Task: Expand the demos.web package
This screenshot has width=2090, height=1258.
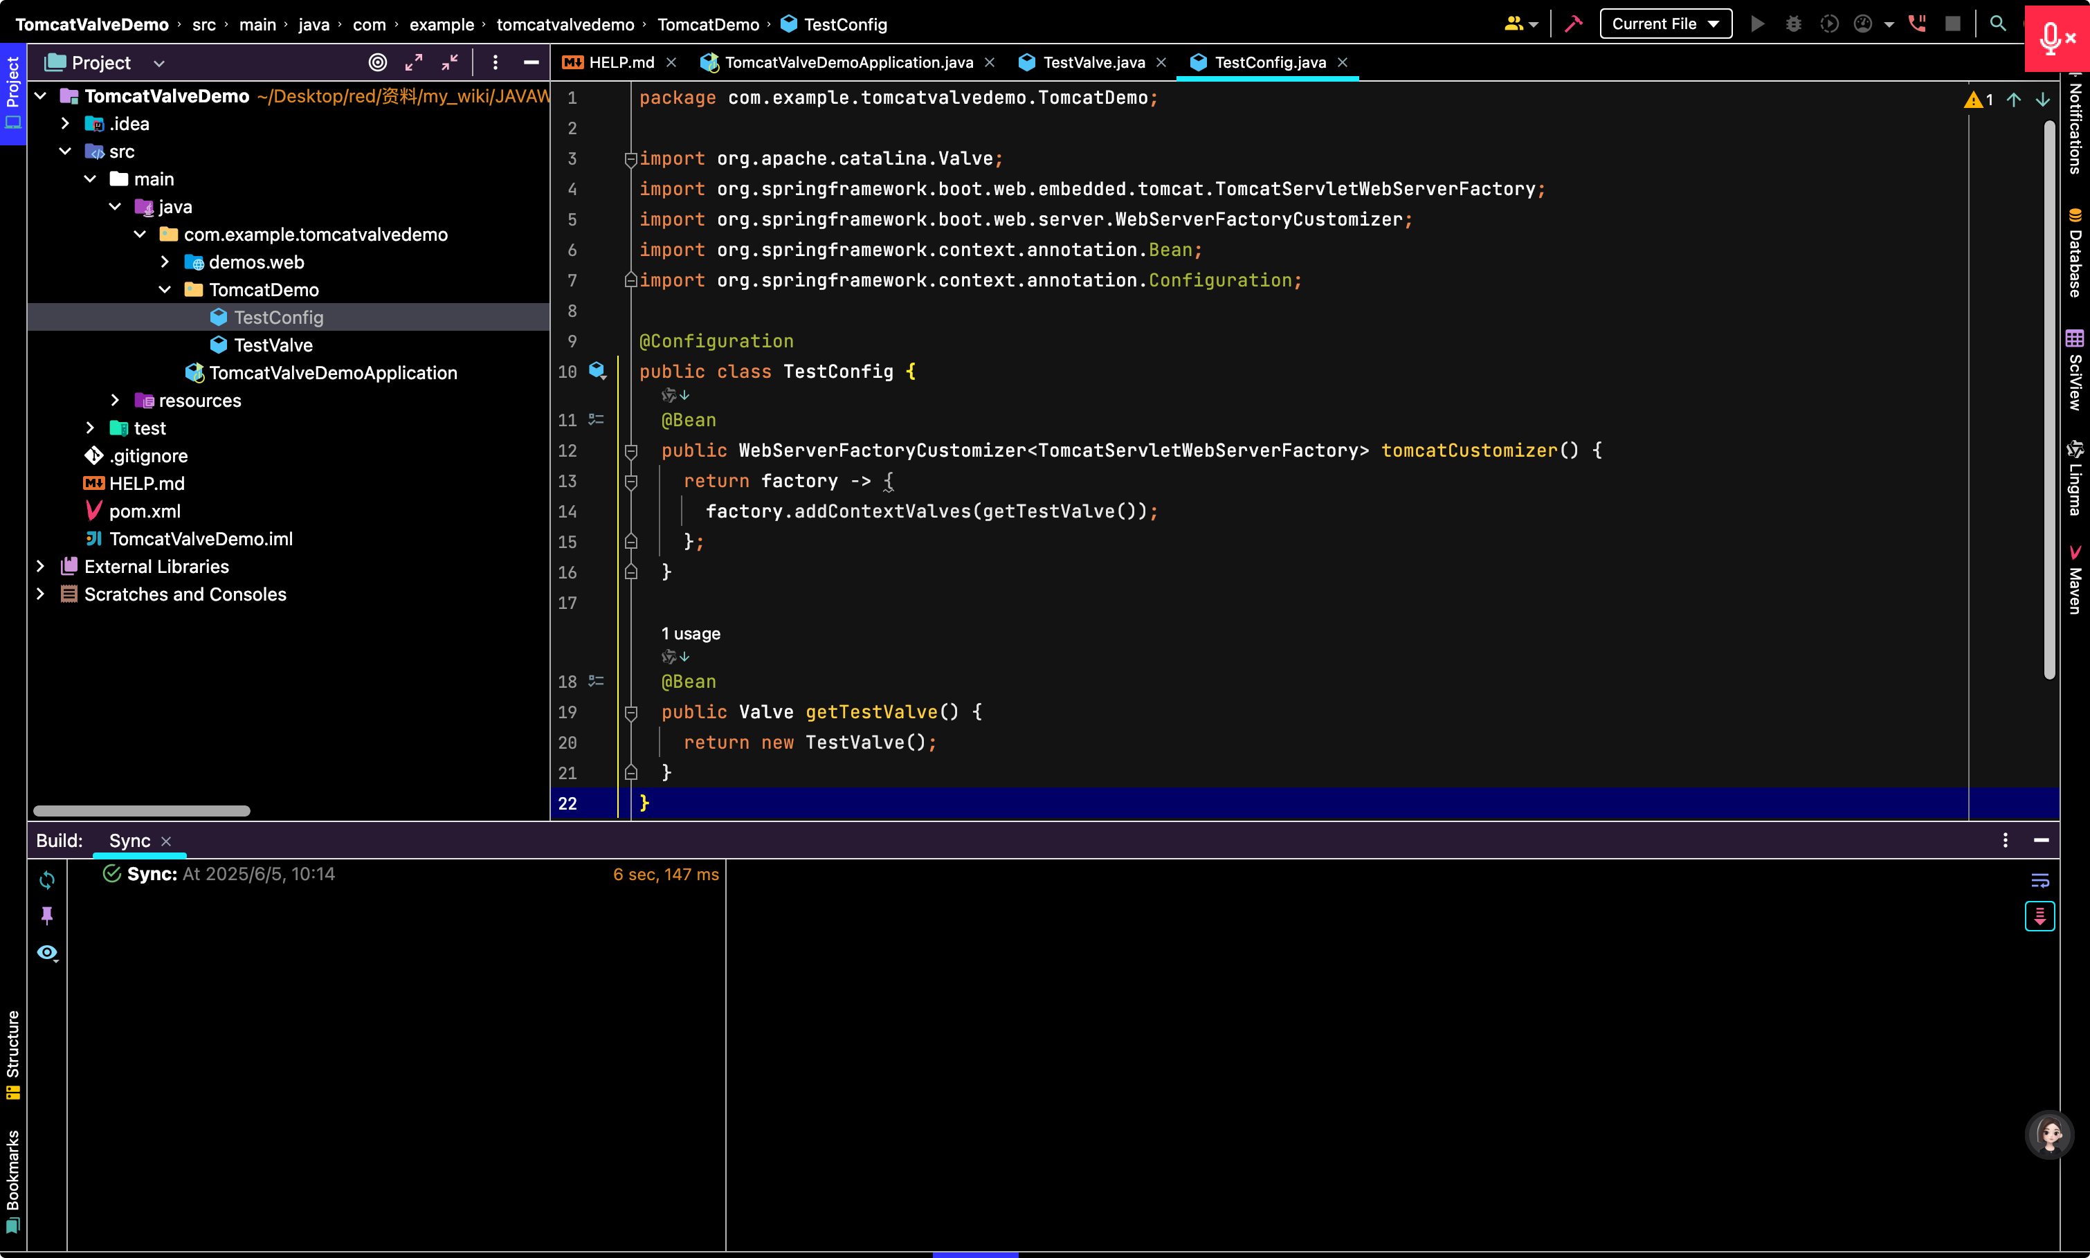Action: point(165,262)
